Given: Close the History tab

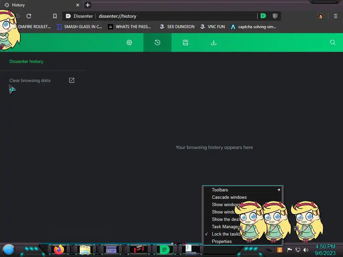Looking at the screenshot, I should click(x=78, y=5).
